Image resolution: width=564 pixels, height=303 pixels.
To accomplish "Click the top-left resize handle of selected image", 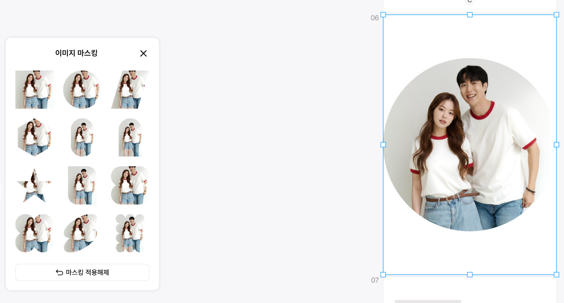I will [383, 15].
